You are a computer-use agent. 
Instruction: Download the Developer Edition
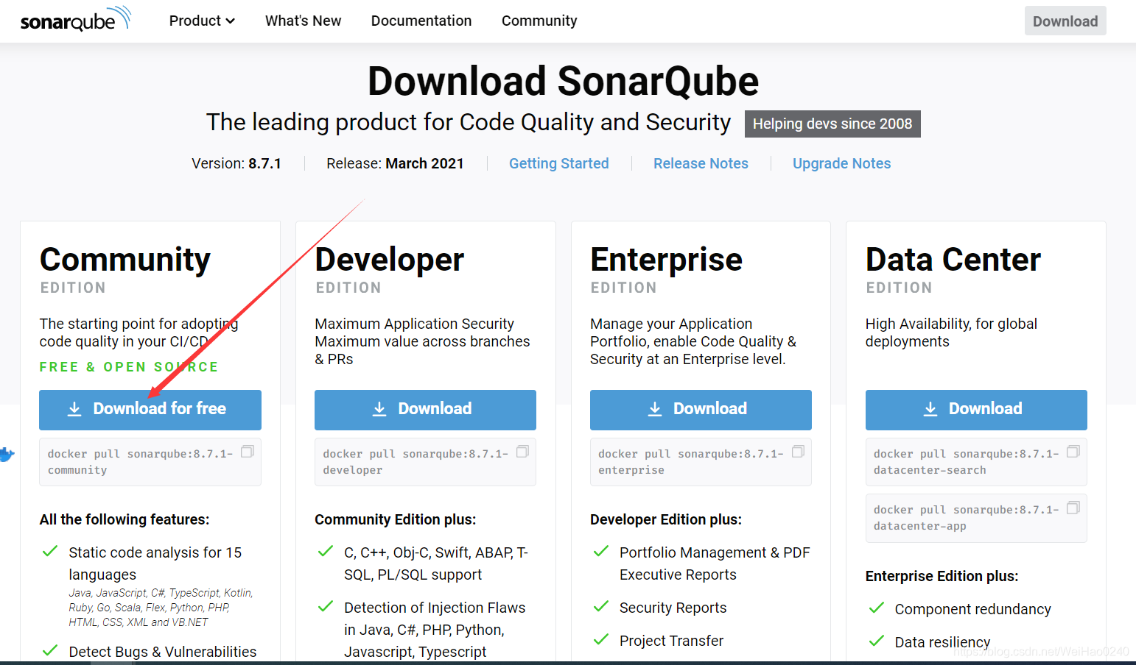(x=425, y=410)
